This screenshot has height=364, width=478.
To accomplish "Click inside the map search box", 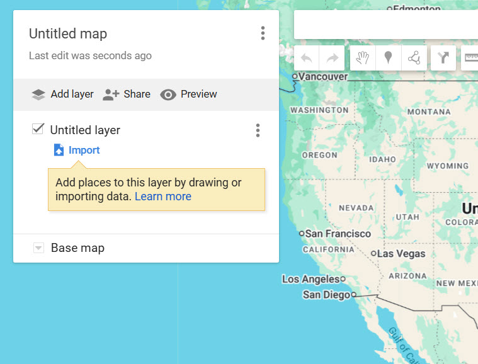I will [385, 25].
